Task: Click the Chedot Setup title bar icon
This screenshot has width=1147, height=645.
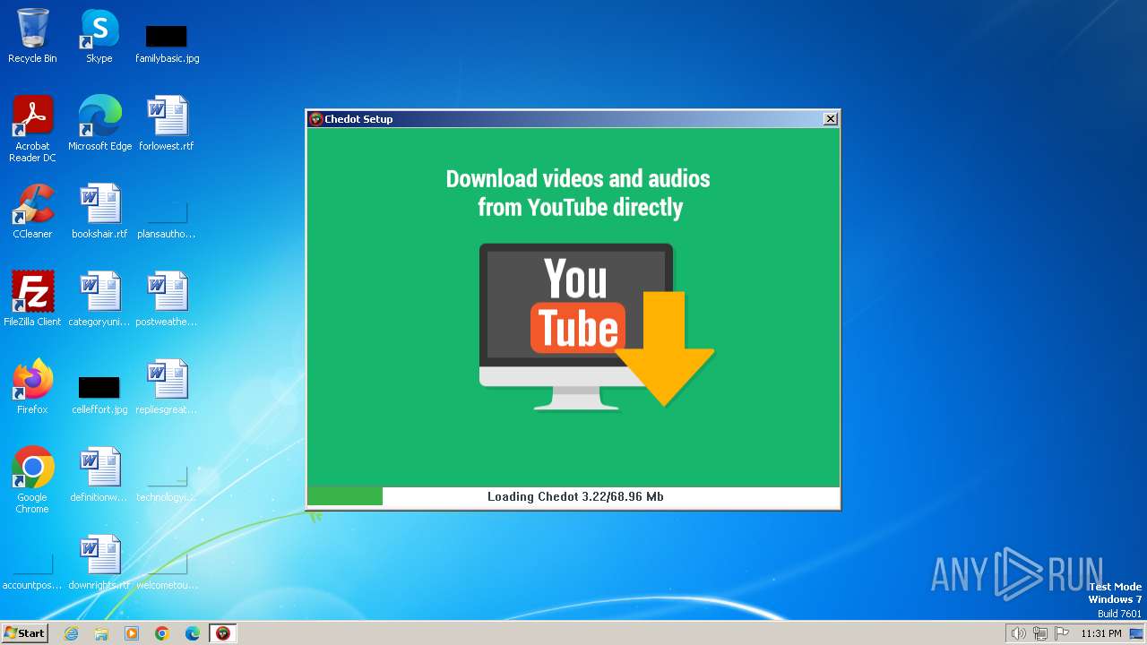Action: (315, 118)
